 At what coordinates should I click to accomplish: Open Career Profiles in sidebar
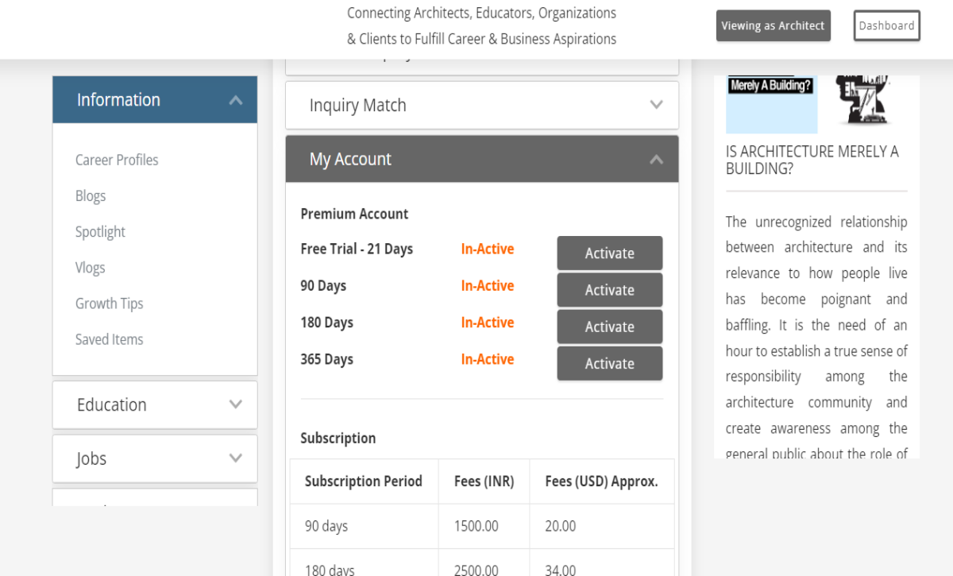(117, 160)
